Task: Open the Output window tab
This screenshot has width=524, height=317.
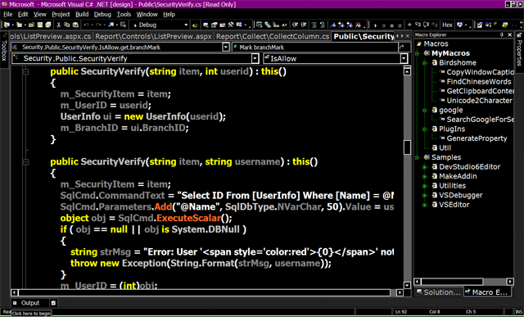Action: pyautogui.click(x=26, y=303)
